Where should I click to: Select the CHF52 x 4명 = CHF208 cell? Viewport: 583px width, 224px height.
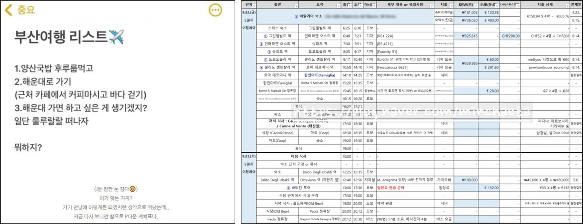(545, 36)
